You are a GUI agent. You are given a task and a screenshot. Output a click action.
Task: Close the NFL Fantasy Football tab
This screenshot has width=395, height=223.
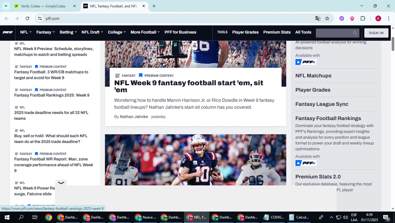click(144, 6)
